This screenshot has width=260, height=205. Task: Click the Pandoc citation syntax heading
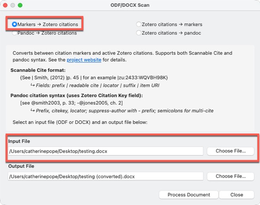tap(77, 95)
